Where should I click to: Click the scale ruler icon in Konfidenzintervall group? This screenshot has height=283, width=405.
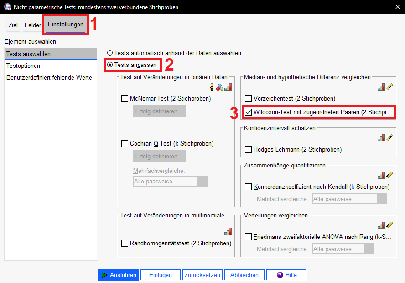tap(389, 138)
